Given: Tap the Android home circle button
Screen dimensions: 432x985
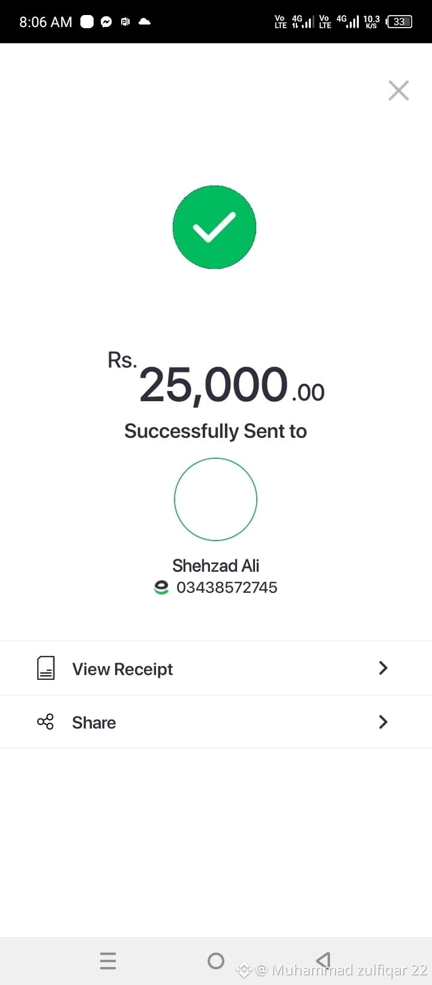Looking at the screenshot, I should [x=216, y=961].
